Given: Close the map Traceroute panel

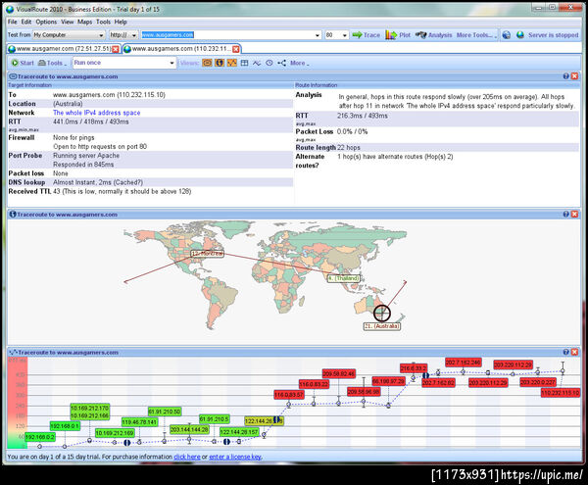Looking at the screenshot, I should tap(574, 214).
